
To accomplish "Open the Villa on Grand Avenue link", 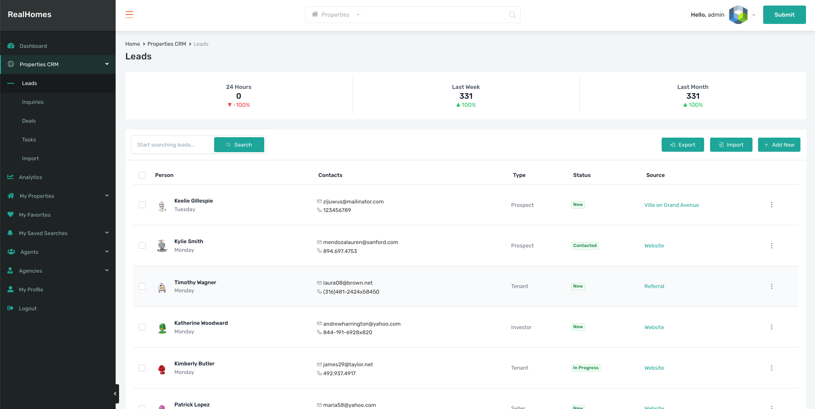I will (671, 205).
